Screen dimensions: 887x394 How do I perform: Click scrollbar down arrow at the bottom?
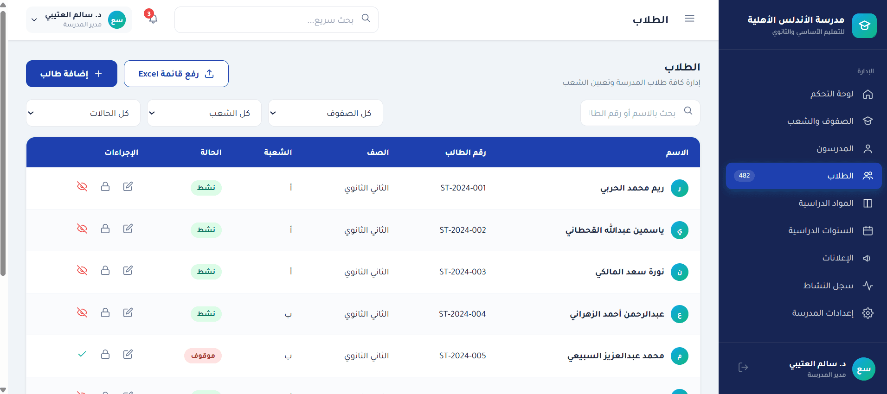(3, 390)
